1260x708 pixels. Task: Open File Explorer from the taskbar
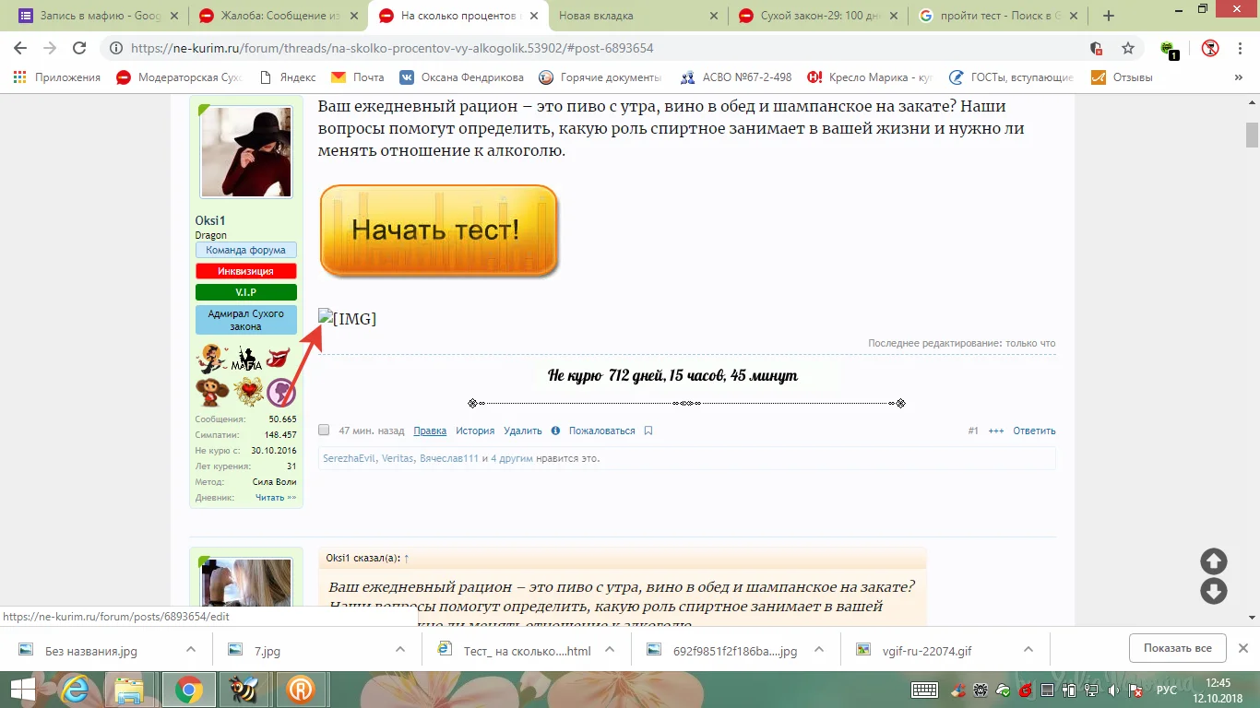pyautogui.click(x=129, y=690)
